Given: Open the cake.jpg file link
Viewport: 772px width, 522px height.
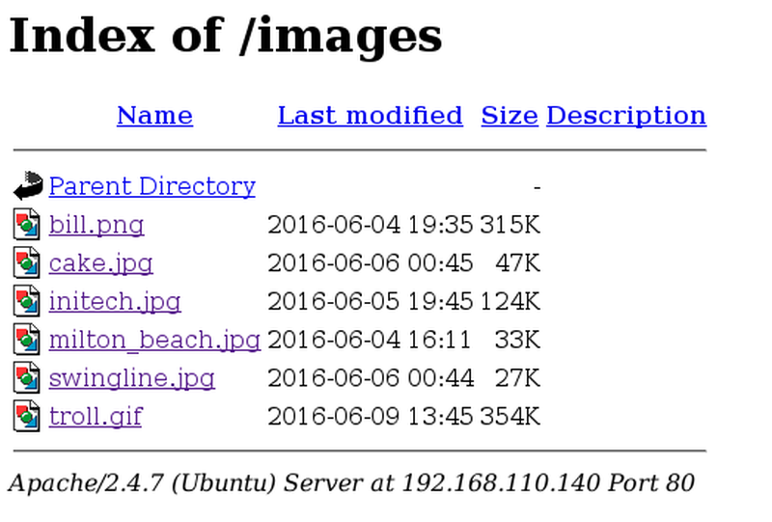Looking at the screenshot, I should click(100, 262).
